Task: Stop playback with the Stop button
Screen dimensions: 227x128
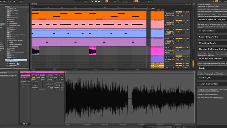Action: (96, 1)
